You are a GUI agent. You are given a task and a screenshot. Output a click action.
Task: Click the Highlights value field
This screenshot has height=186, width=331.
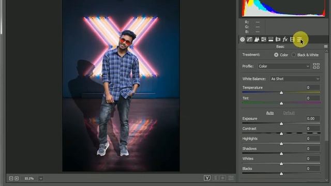coord(313,138)
